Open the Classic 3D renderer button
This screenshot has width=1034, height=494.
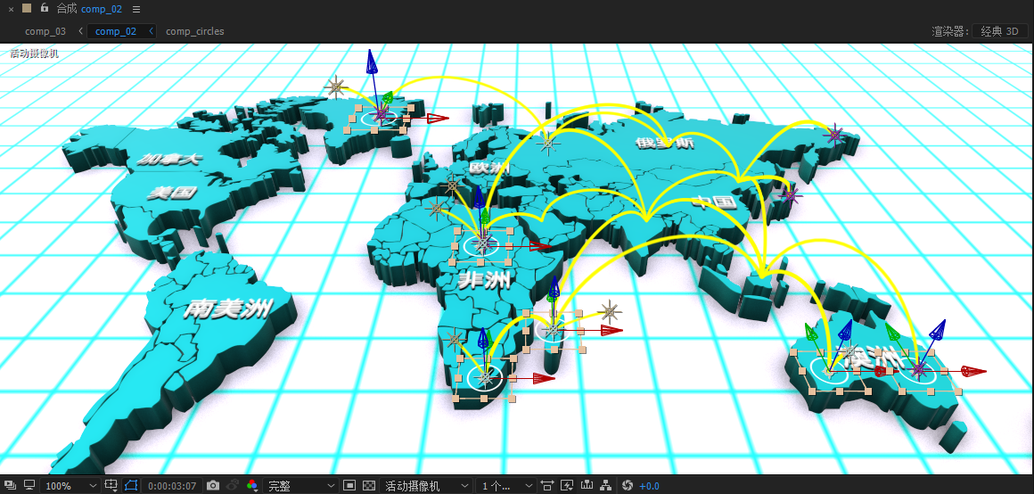click(x=1000, y=31)
